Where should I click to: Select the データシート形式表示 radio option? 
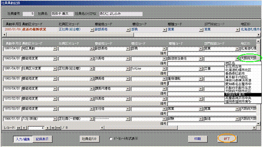coord(111,138)
